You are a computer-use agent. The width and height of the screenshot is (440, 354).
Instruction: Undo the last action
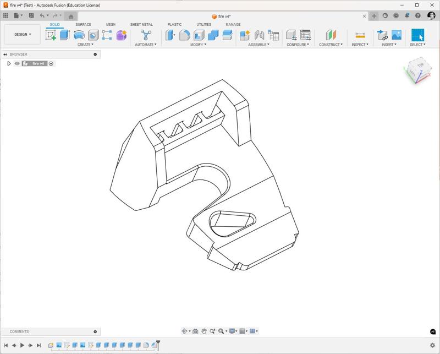[42, 16]
